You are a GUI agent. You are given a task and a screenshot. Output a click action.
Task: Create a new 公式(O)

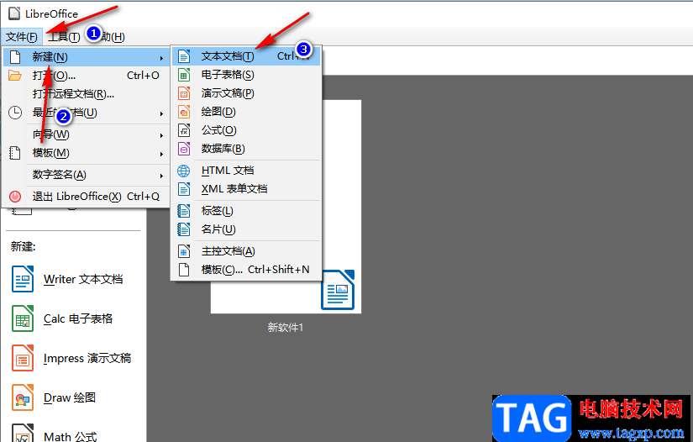click(246, 130)
